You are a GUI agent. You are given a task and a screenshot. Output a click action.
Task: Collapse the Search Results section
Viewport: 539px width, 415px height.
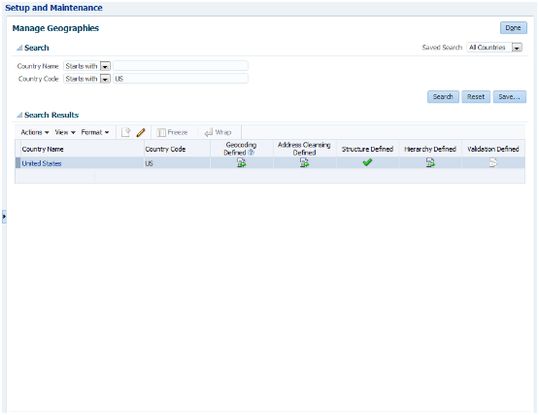point(19,115)
